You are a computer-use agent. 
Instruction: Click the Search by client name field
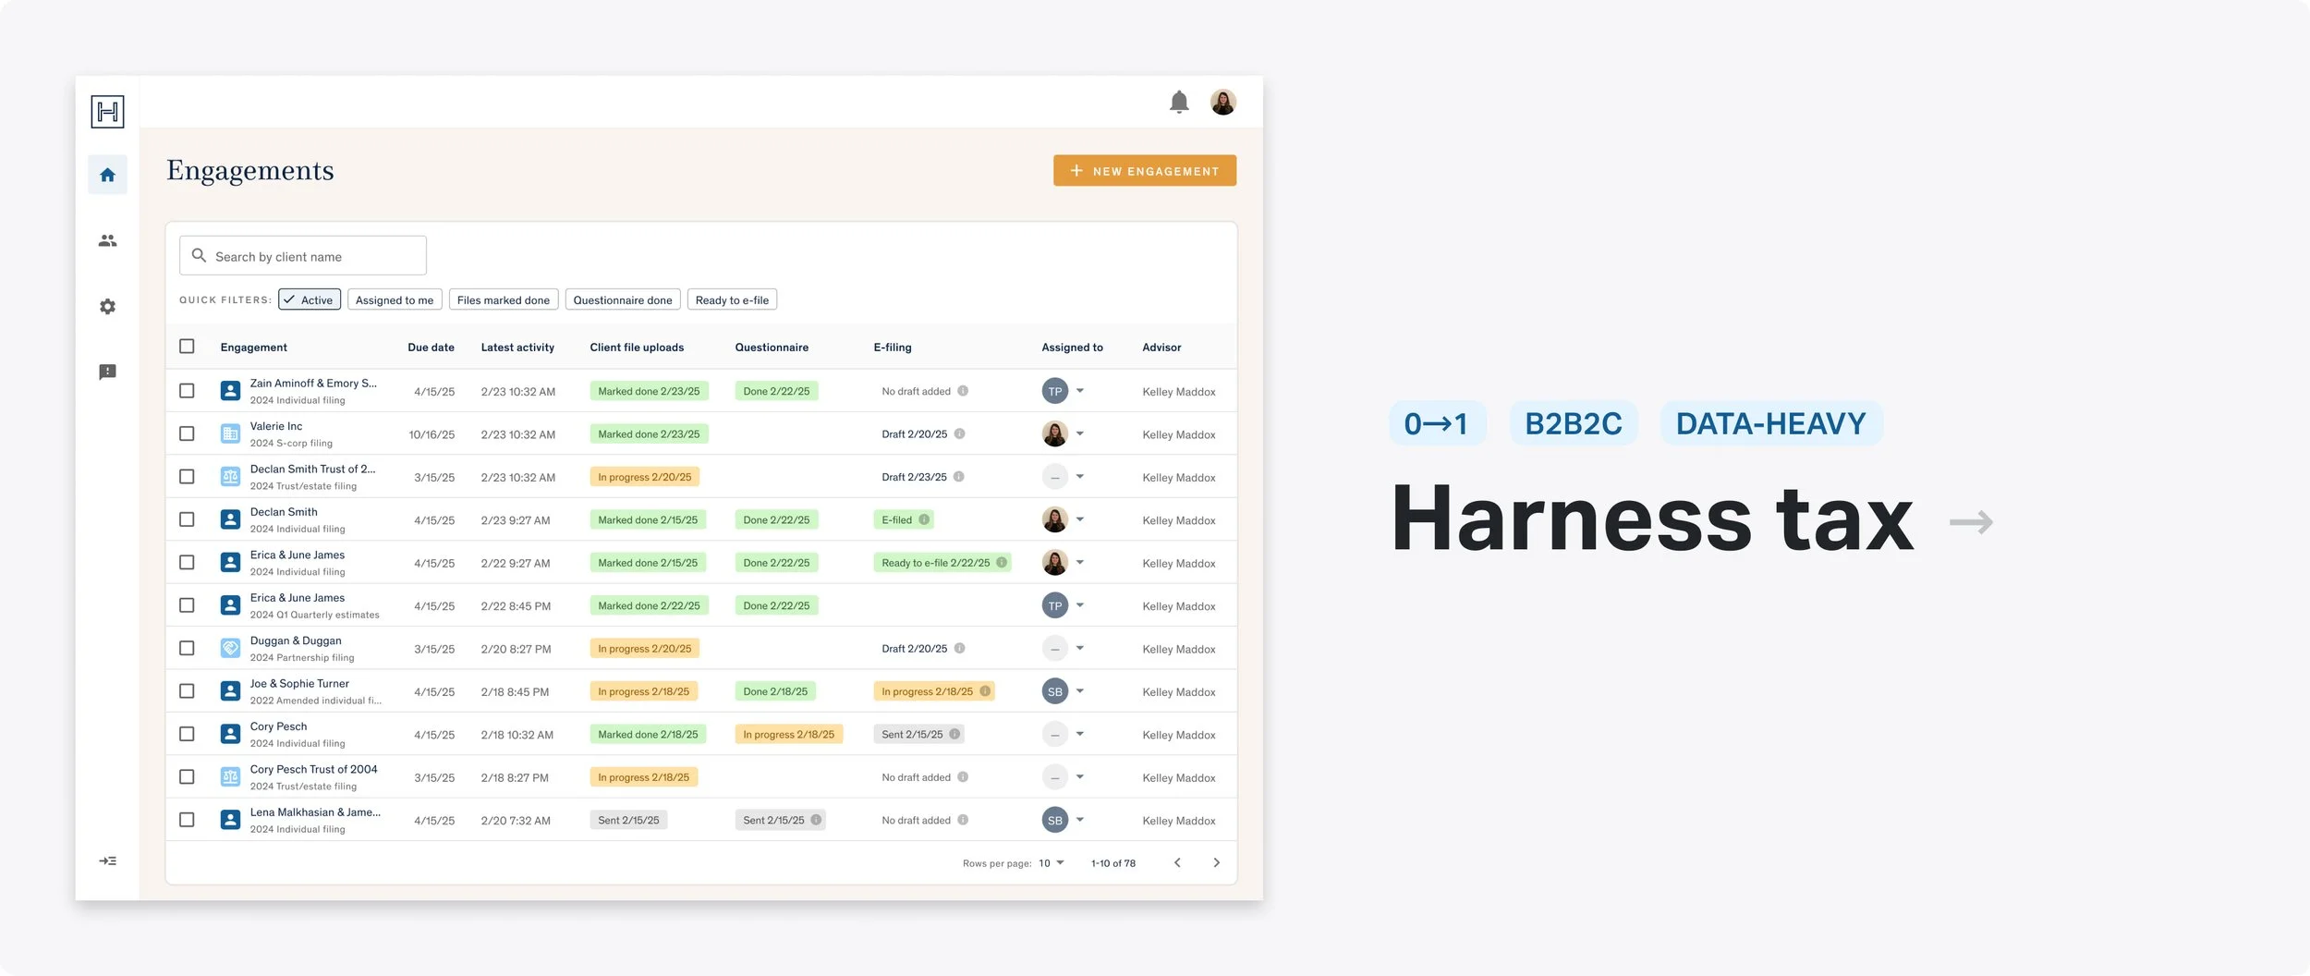click(x=303, y=255)
